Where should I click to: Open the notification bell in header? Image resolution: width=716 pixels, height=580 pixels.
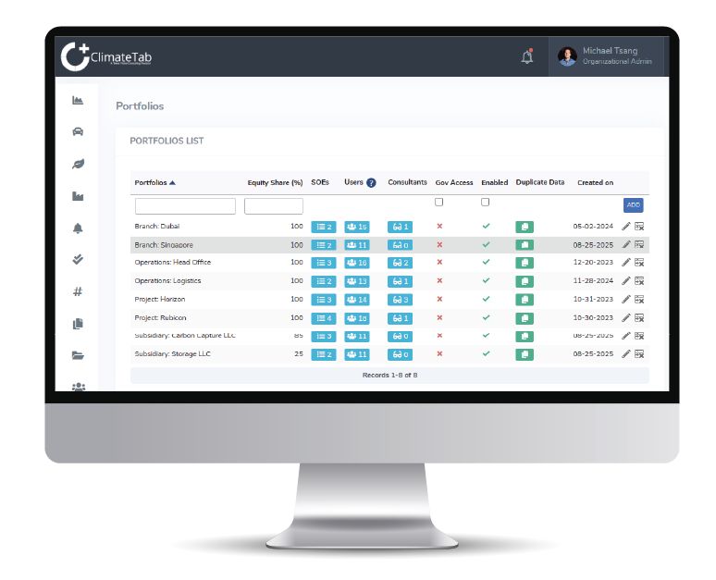pyautogui.click(x=527, y=56)
